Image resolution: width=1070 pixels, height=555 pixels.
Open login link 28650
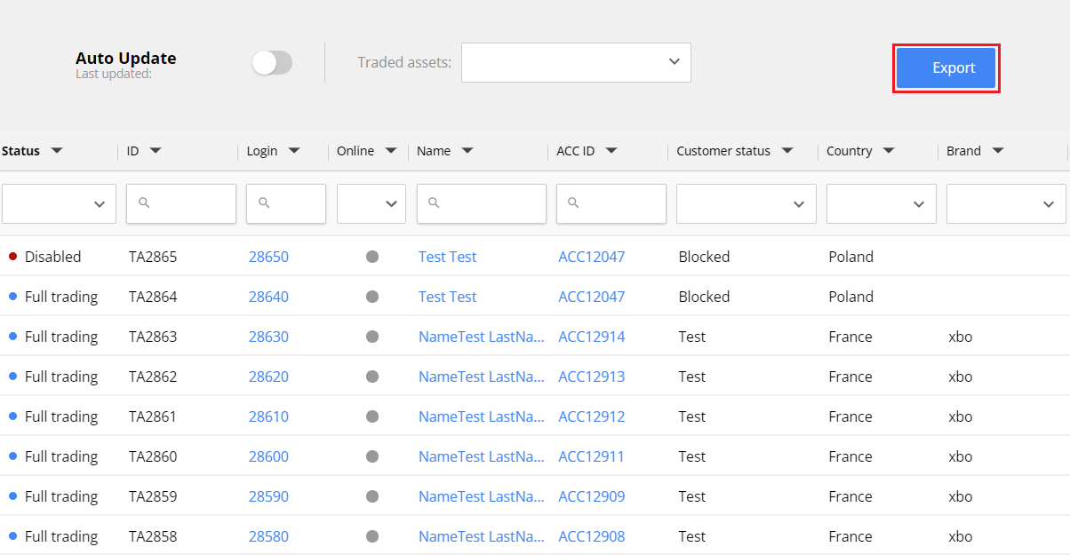pyautogui.click(x=268, y=257)
